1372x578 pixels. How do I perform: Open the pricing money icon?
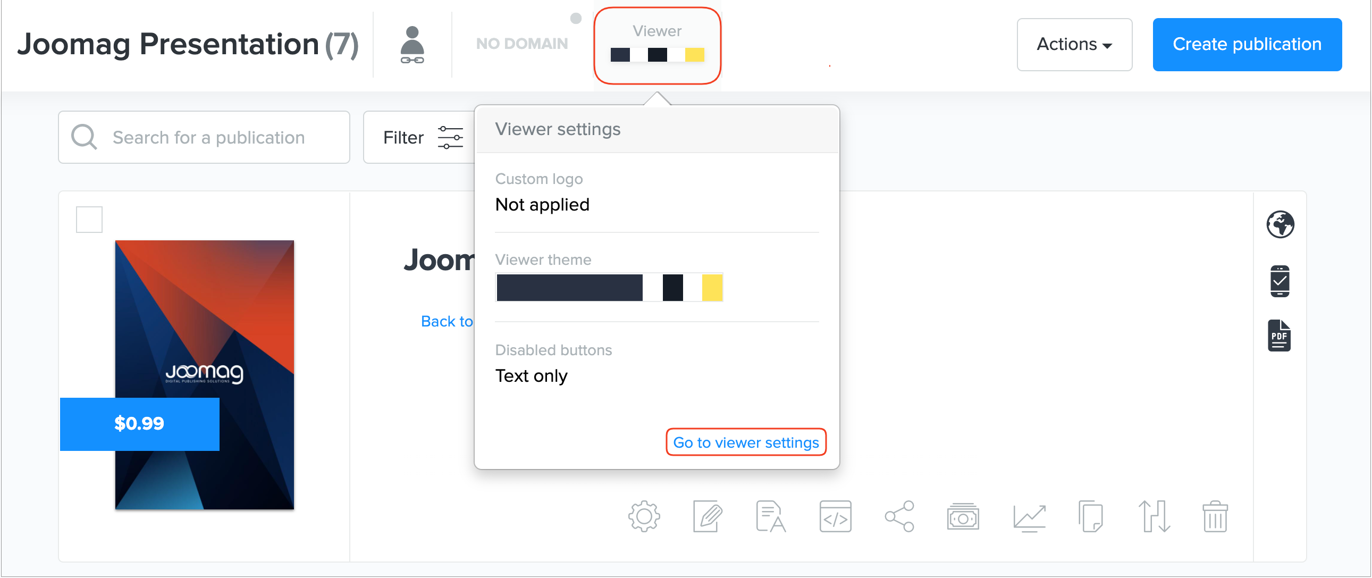963,516
